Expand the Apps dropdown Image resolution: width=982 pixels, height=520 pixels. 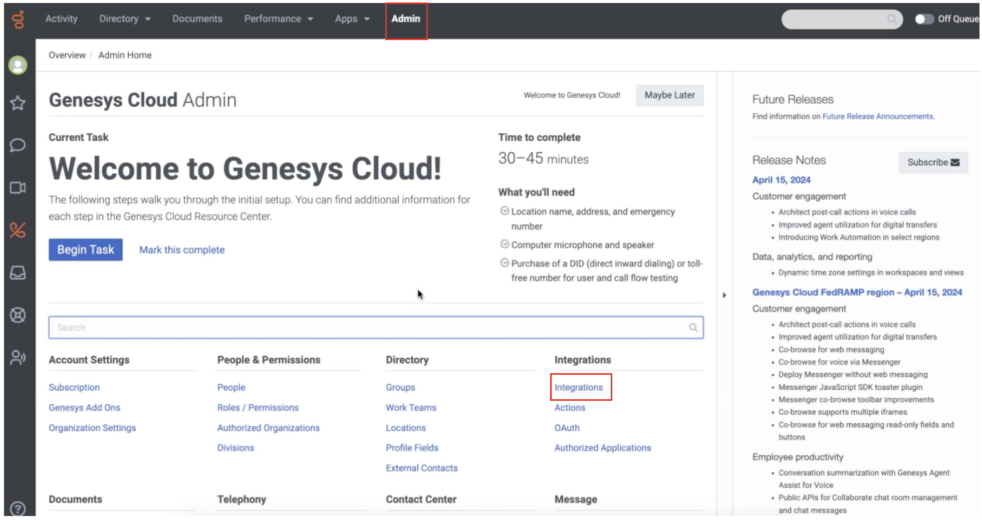coord(352,19)
